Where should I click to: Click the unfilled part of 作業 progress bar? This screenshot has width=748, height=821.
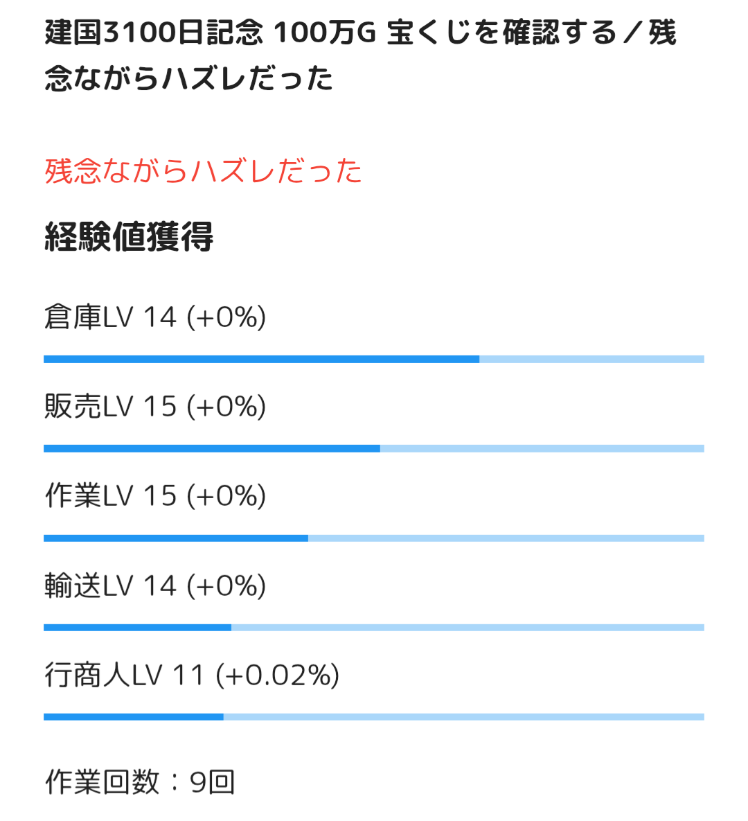tap(506, 538)
